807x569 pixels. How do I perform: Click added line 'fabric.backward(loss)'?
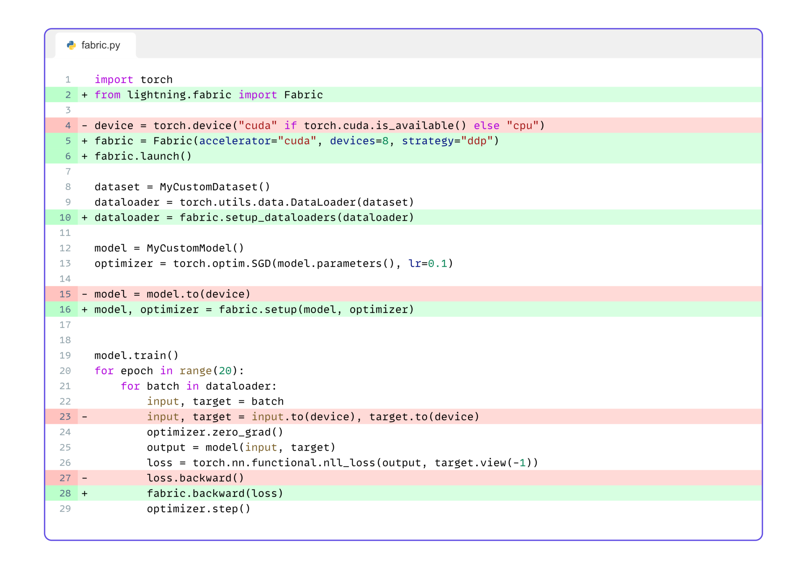(403, 494)
